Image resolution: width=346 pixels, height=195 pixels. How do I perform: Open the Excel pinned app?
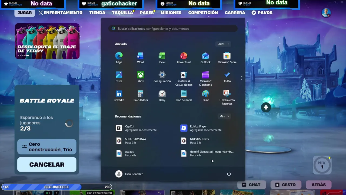[x=162, y=58]
